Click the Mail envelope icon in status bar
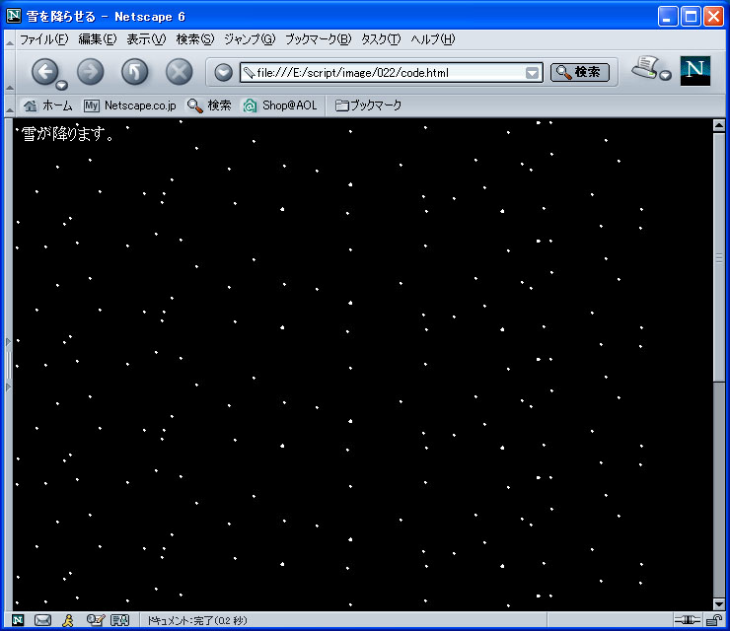Viewport: 730px width, 631px height. (x=42, y=620)
